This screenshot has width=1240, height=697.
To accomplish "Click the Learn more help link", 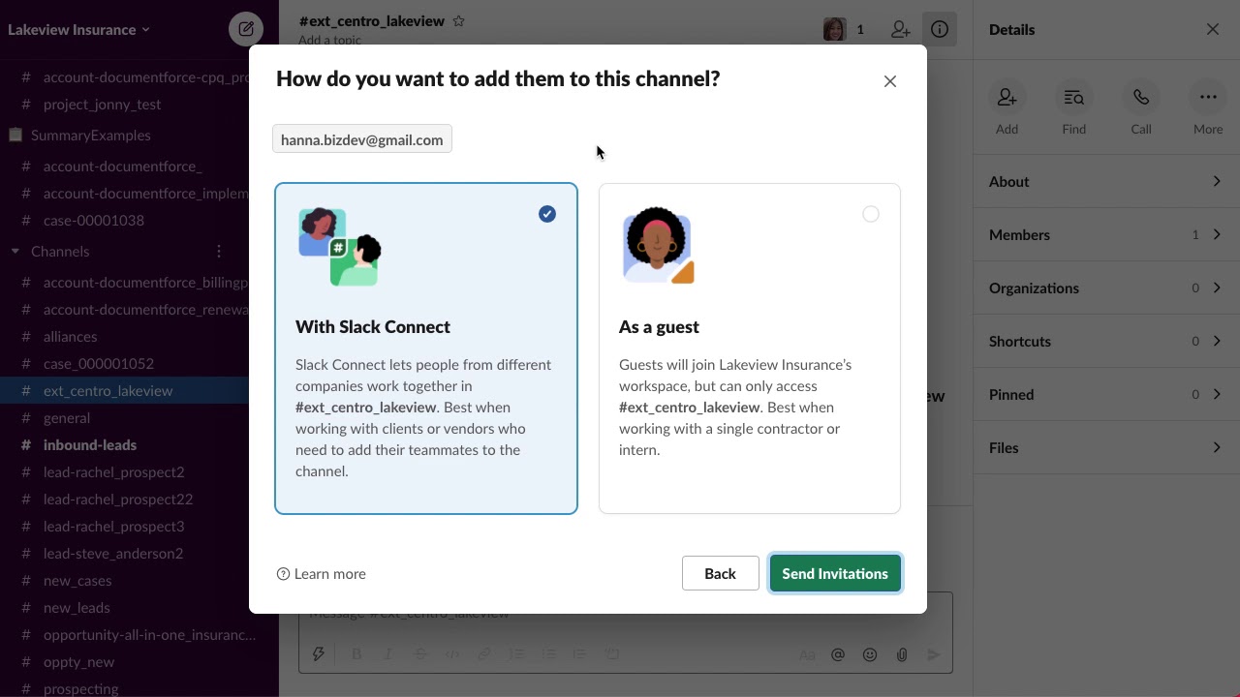I will point(322,574).
